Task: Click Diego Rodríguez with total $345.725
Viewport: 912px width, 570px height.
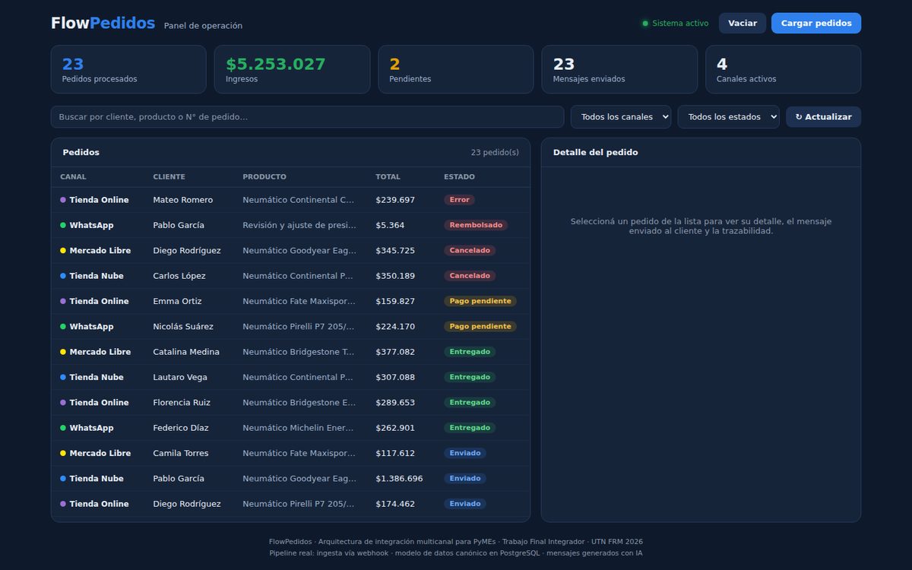Action: click(187, 251)
